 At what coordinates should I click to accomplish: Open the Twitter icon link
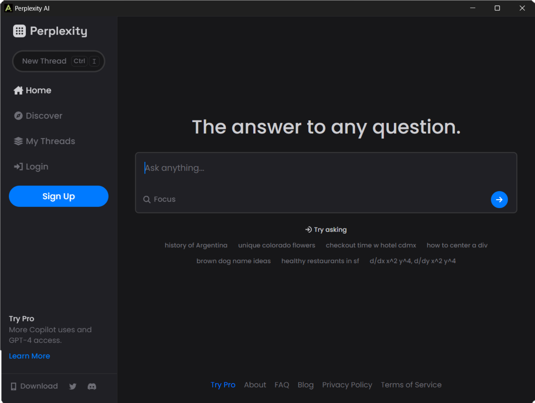[73, 386]
